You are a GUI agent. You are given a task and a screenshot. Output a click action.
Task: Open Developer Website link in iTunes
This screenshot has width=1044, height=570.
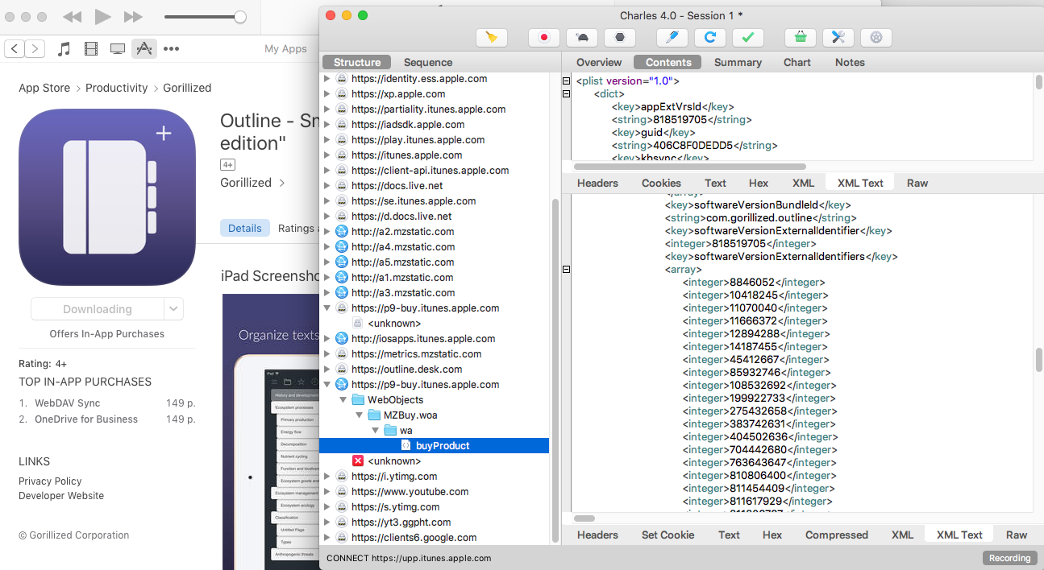[61, 496]
